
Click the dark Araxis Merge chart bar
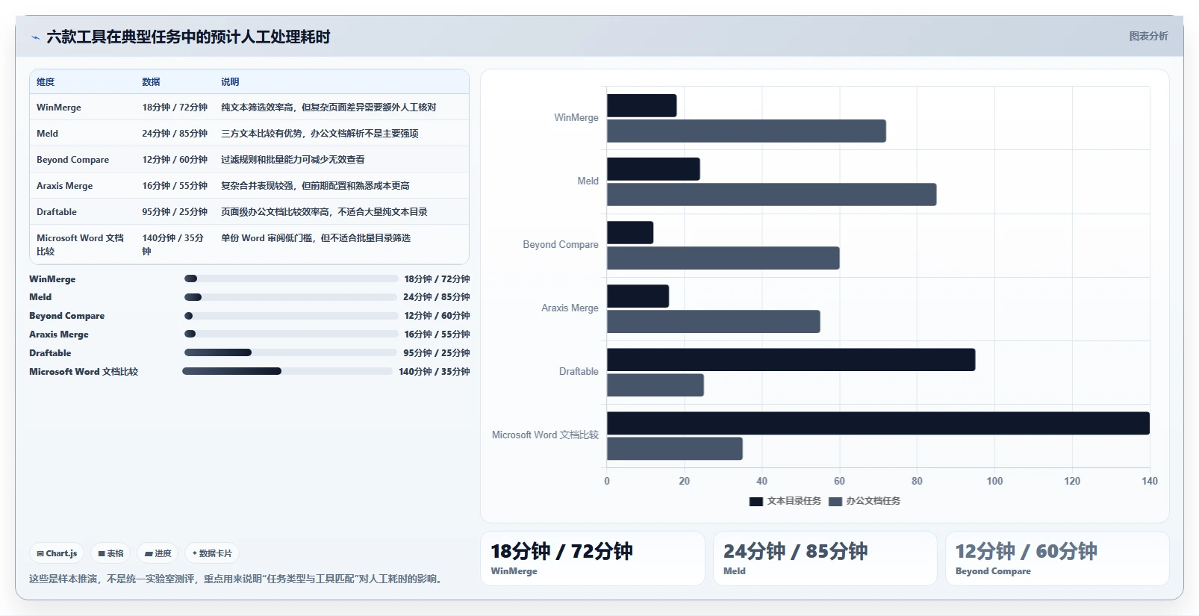638,296
